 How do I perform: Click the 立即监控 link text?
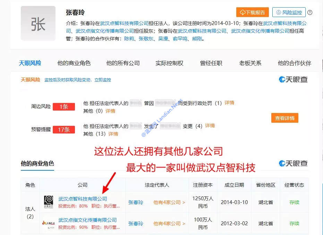103,80
